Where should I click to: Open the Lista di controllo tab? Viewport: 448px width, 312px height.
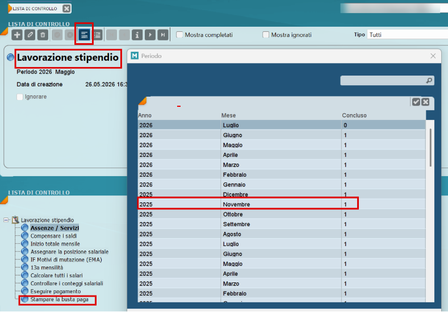[x=35, y=9]
